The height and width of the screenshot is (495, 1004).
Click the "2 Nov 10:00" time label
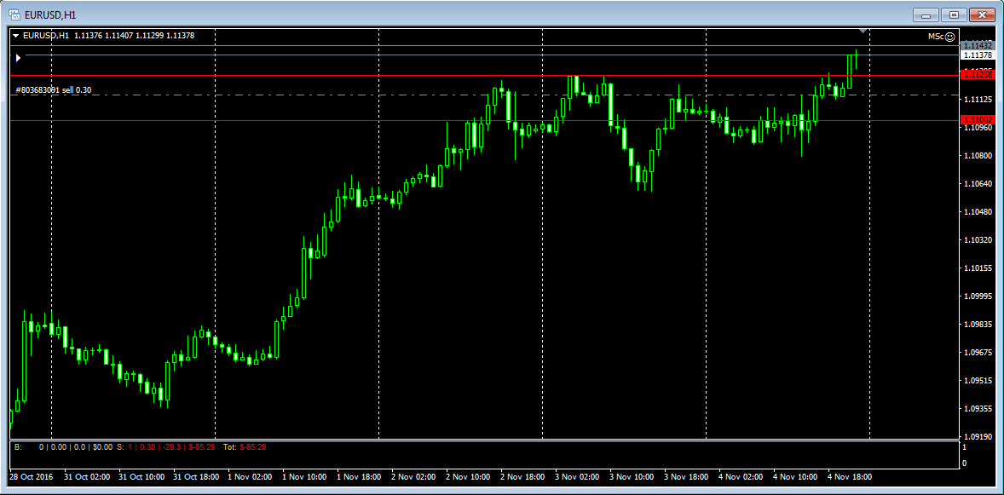(x=469, y=477)
